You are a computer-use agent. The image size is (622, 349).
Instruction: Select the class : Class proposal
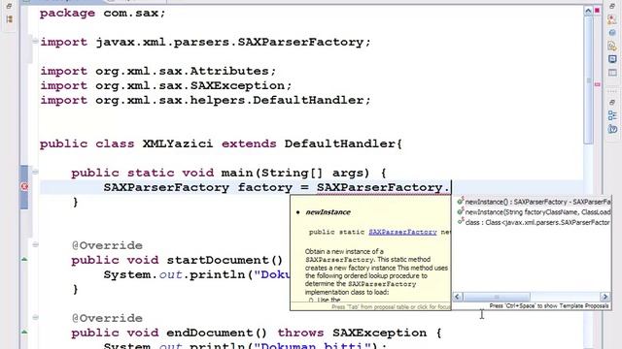click(x=534, y=222)
